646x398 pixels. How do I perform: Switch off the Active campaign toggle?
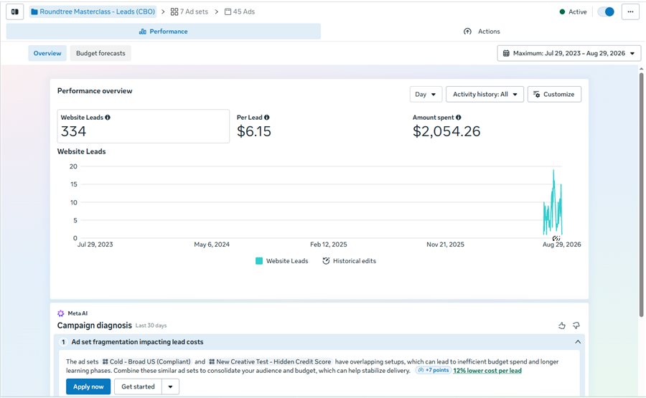click(x=606, y=11)
